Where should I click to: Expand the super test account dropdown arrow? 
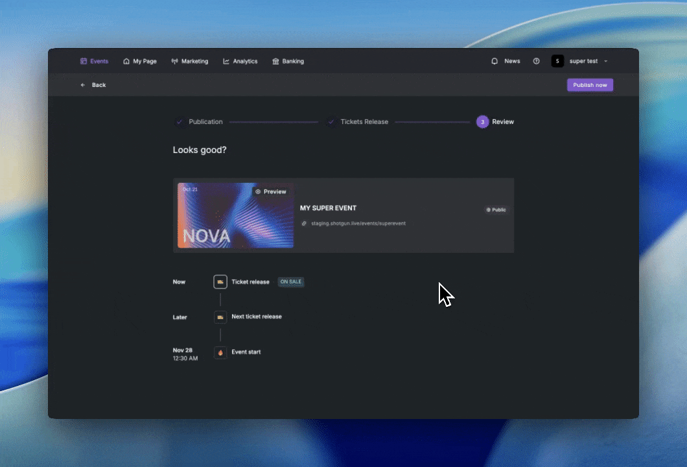(606, 62)
